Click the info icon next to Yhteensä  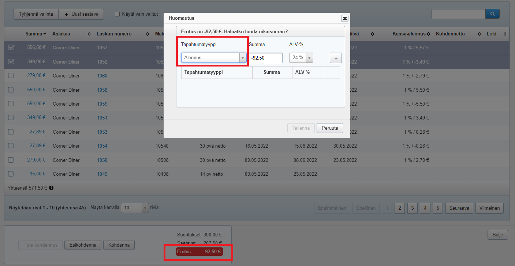pyautogui.click(x=51, y=188)
